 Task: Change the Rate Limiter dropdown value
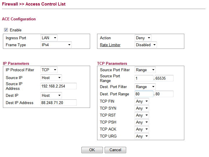click(x=146, y=45)
